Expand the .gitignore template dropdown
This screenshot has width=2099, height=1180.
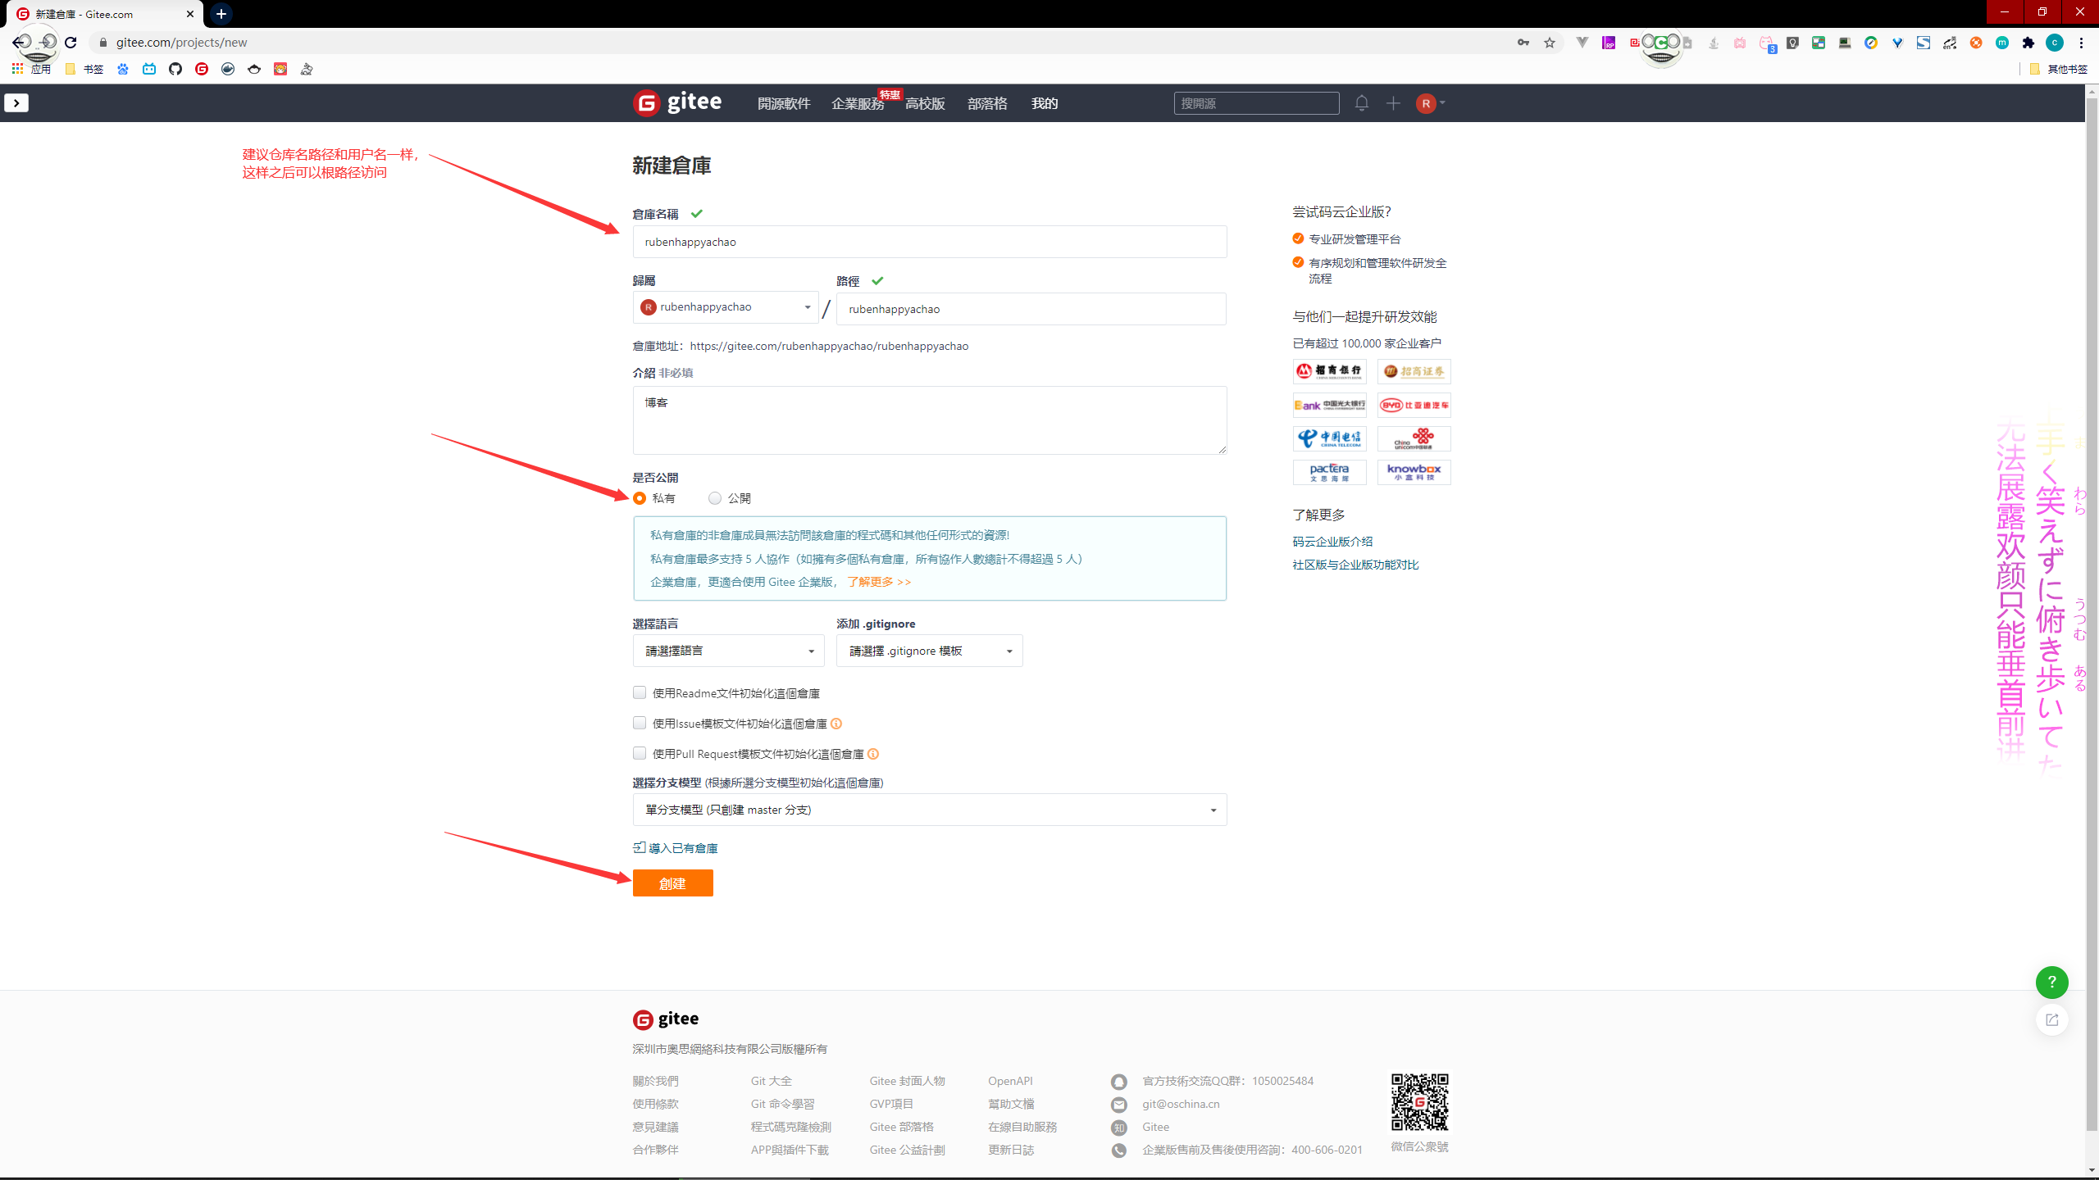pos(929,651)
